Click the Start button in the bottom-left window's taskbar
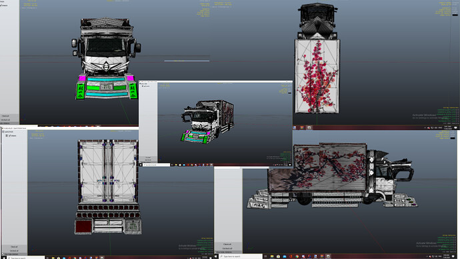Screen dimensions: 460x259 [x=4, y=258]
